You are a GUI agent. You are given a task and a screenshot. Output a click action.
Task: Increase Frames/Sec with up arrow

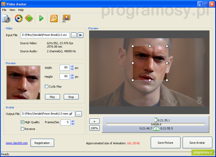[73, 121]
